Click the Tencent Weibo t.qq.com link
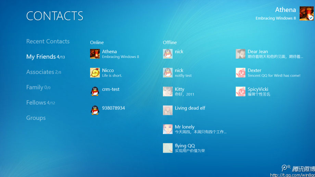 coord(292,175)
